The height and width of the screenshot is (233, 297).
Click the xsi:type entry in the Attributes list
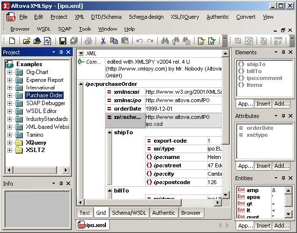click(257, 135)
